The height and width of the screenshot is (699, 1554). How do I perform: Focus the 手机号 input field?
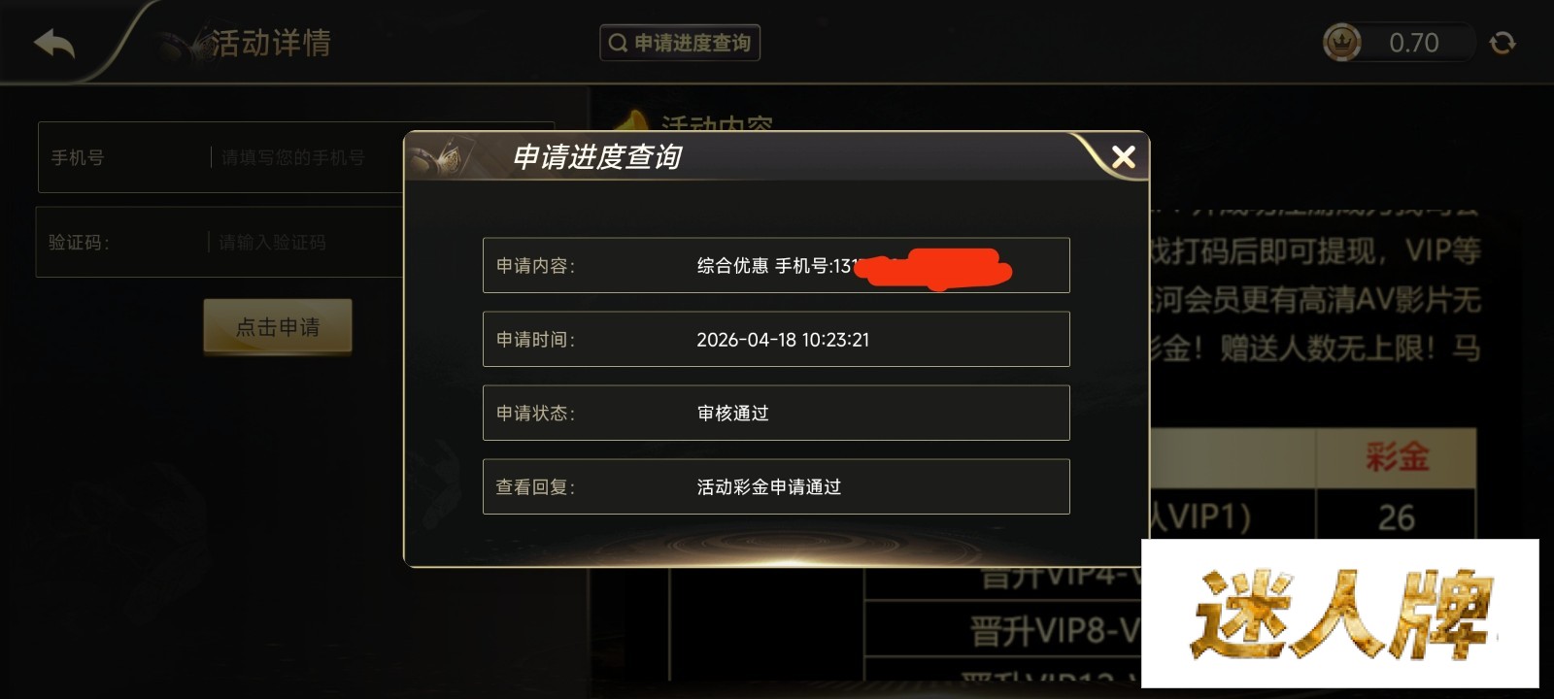click(221, 157)
